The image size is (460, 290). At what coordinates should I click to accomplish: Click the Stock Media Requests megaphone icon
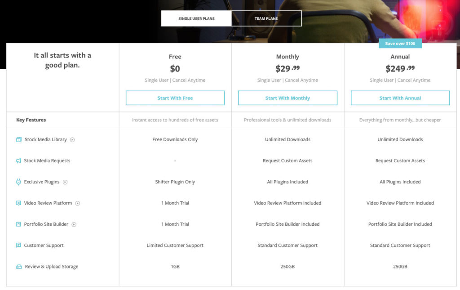click(19, 161)
